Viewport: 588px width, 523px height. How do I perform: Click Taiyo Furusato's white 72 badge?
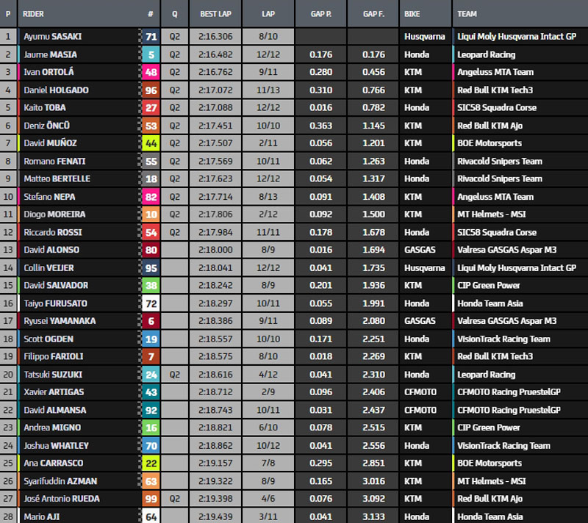pyautogui.click(x=151, y=303)
